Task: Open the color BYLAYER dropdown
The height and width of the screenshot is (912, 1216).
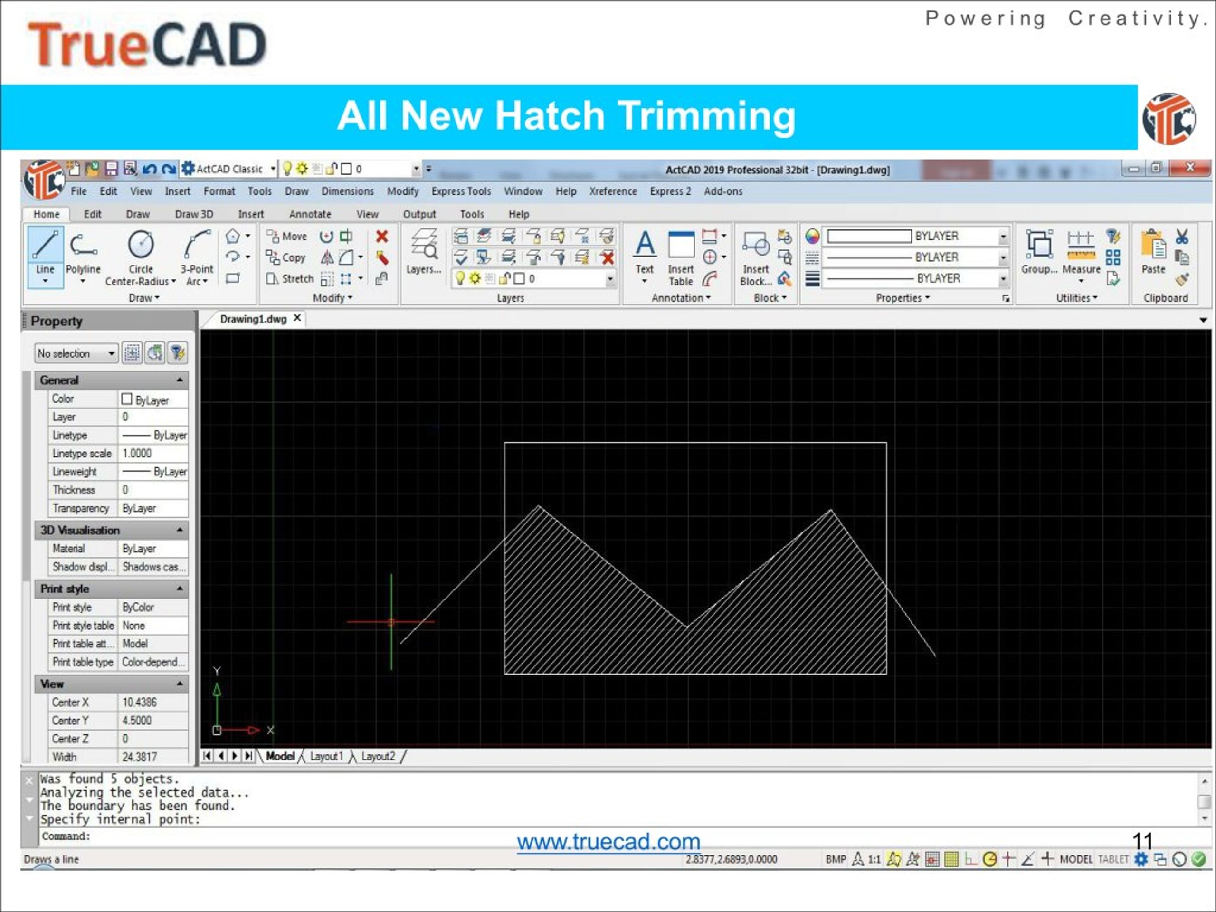Action: (x=1003, y=237)
